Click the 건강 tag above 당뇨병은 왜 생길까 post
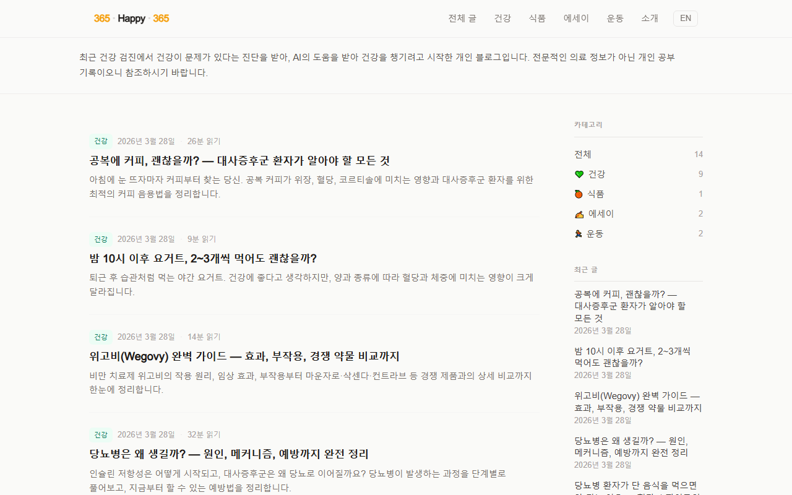This screenshot has height=495, width=792. [100, 434]
